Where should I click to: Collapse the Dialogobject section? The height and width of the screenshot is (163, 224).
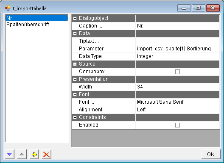pyautogui.click(x=75, y=18)
